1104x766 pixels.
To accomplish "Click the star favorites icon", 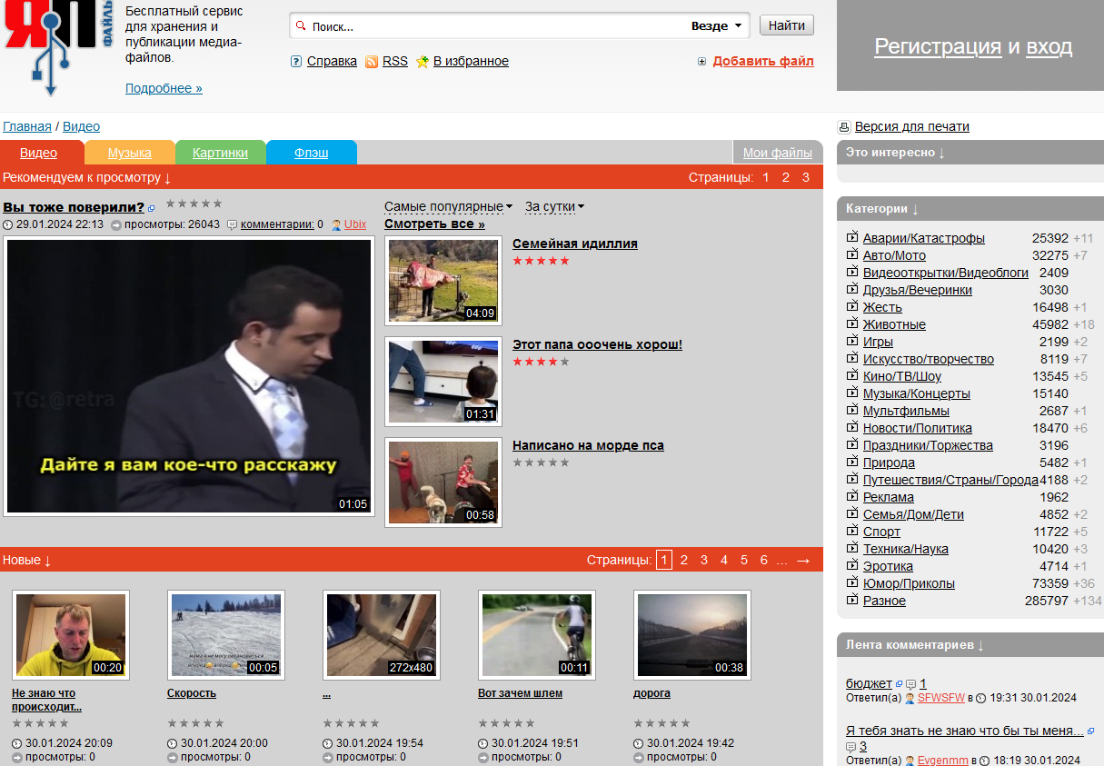I will tap(423, 62).
